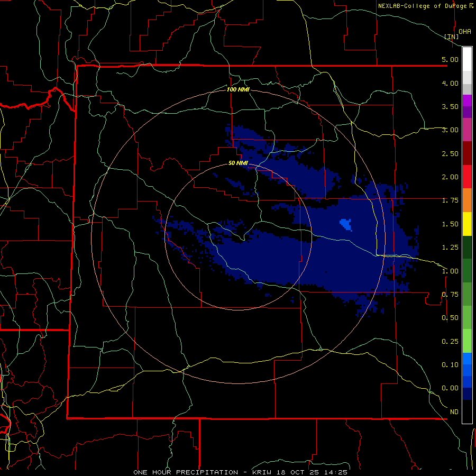Click the 3.50 legend value
This screenshot has width=476, height=476.
coord(450,106)
